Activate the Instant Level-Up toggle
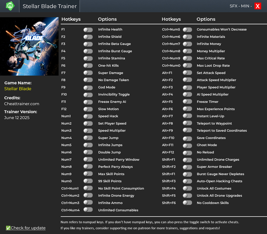The image size is (267, 234). tap(187, 116)
